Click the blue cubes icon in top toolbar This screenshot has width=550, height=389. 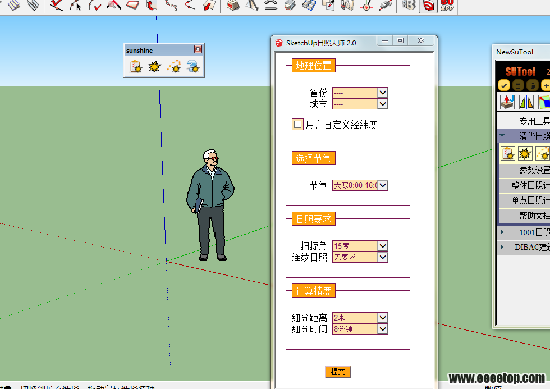coord(309,5)
